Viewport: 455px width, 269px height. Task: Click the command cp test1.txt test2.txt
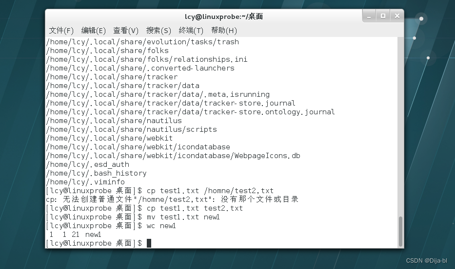[195, 208]
